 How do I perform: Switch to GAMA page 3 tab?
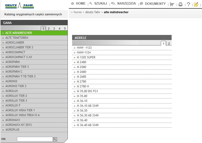54,28
